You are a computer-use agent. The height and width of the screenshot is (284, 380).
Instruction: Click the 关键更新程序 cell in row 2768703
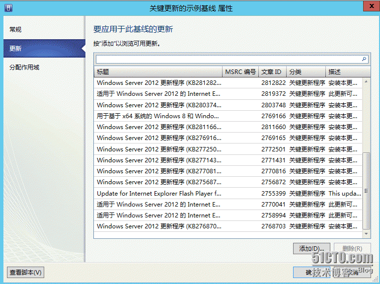pos(307,226)
